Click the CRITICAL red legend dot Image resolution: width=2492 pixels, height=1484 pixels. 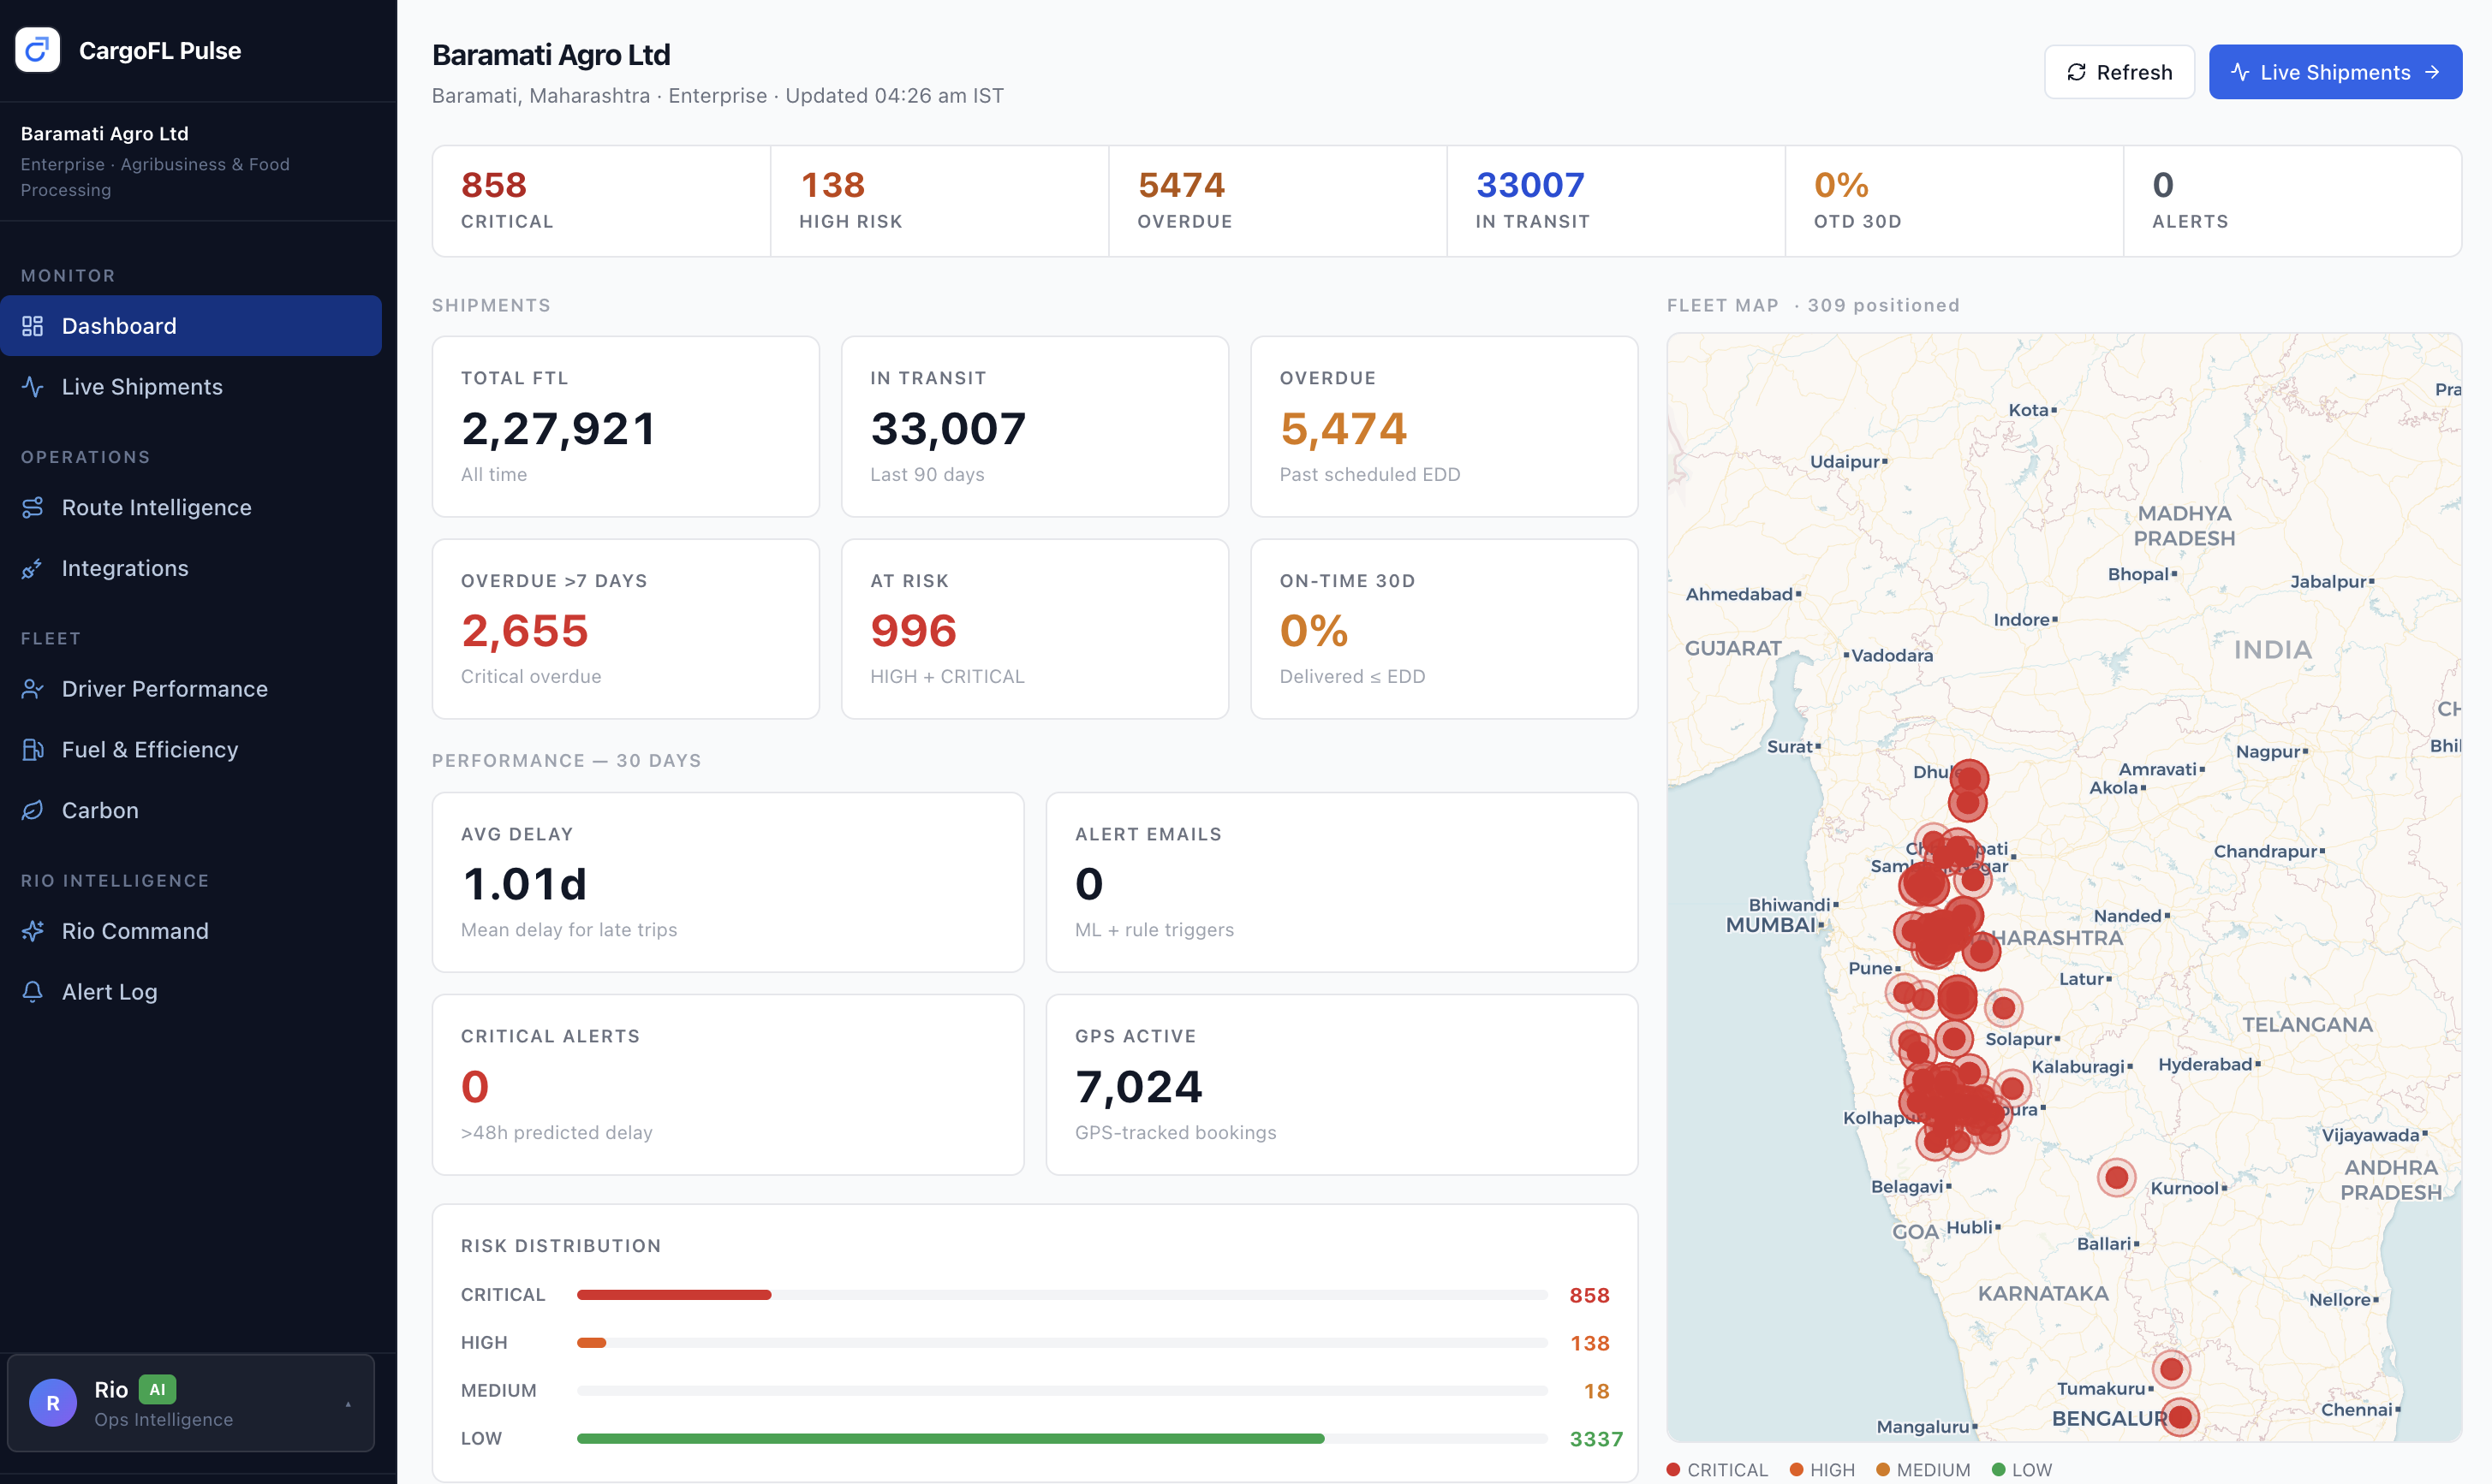tap(1673, 1469)
